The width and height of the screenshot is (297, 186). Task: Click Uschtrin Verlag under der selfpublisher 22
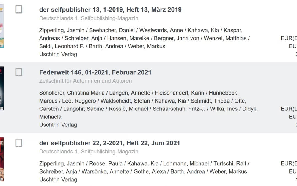(x=58, y=179)
